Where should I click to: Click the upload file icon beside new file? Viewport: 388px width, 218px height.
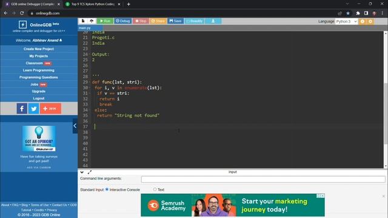pyautogui.click(x=92, y=21)
